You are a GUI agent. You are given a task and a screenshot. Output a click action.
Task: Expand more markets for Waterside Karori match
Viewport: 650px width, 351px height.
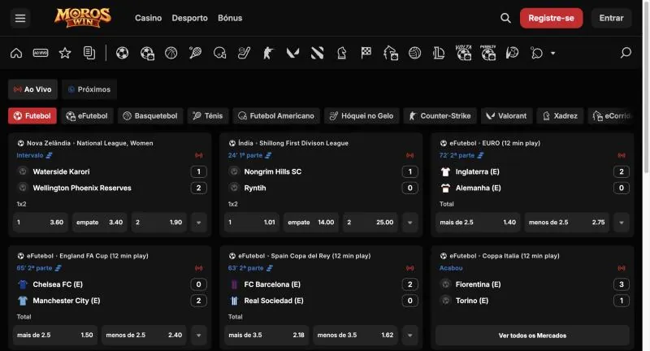198,223
